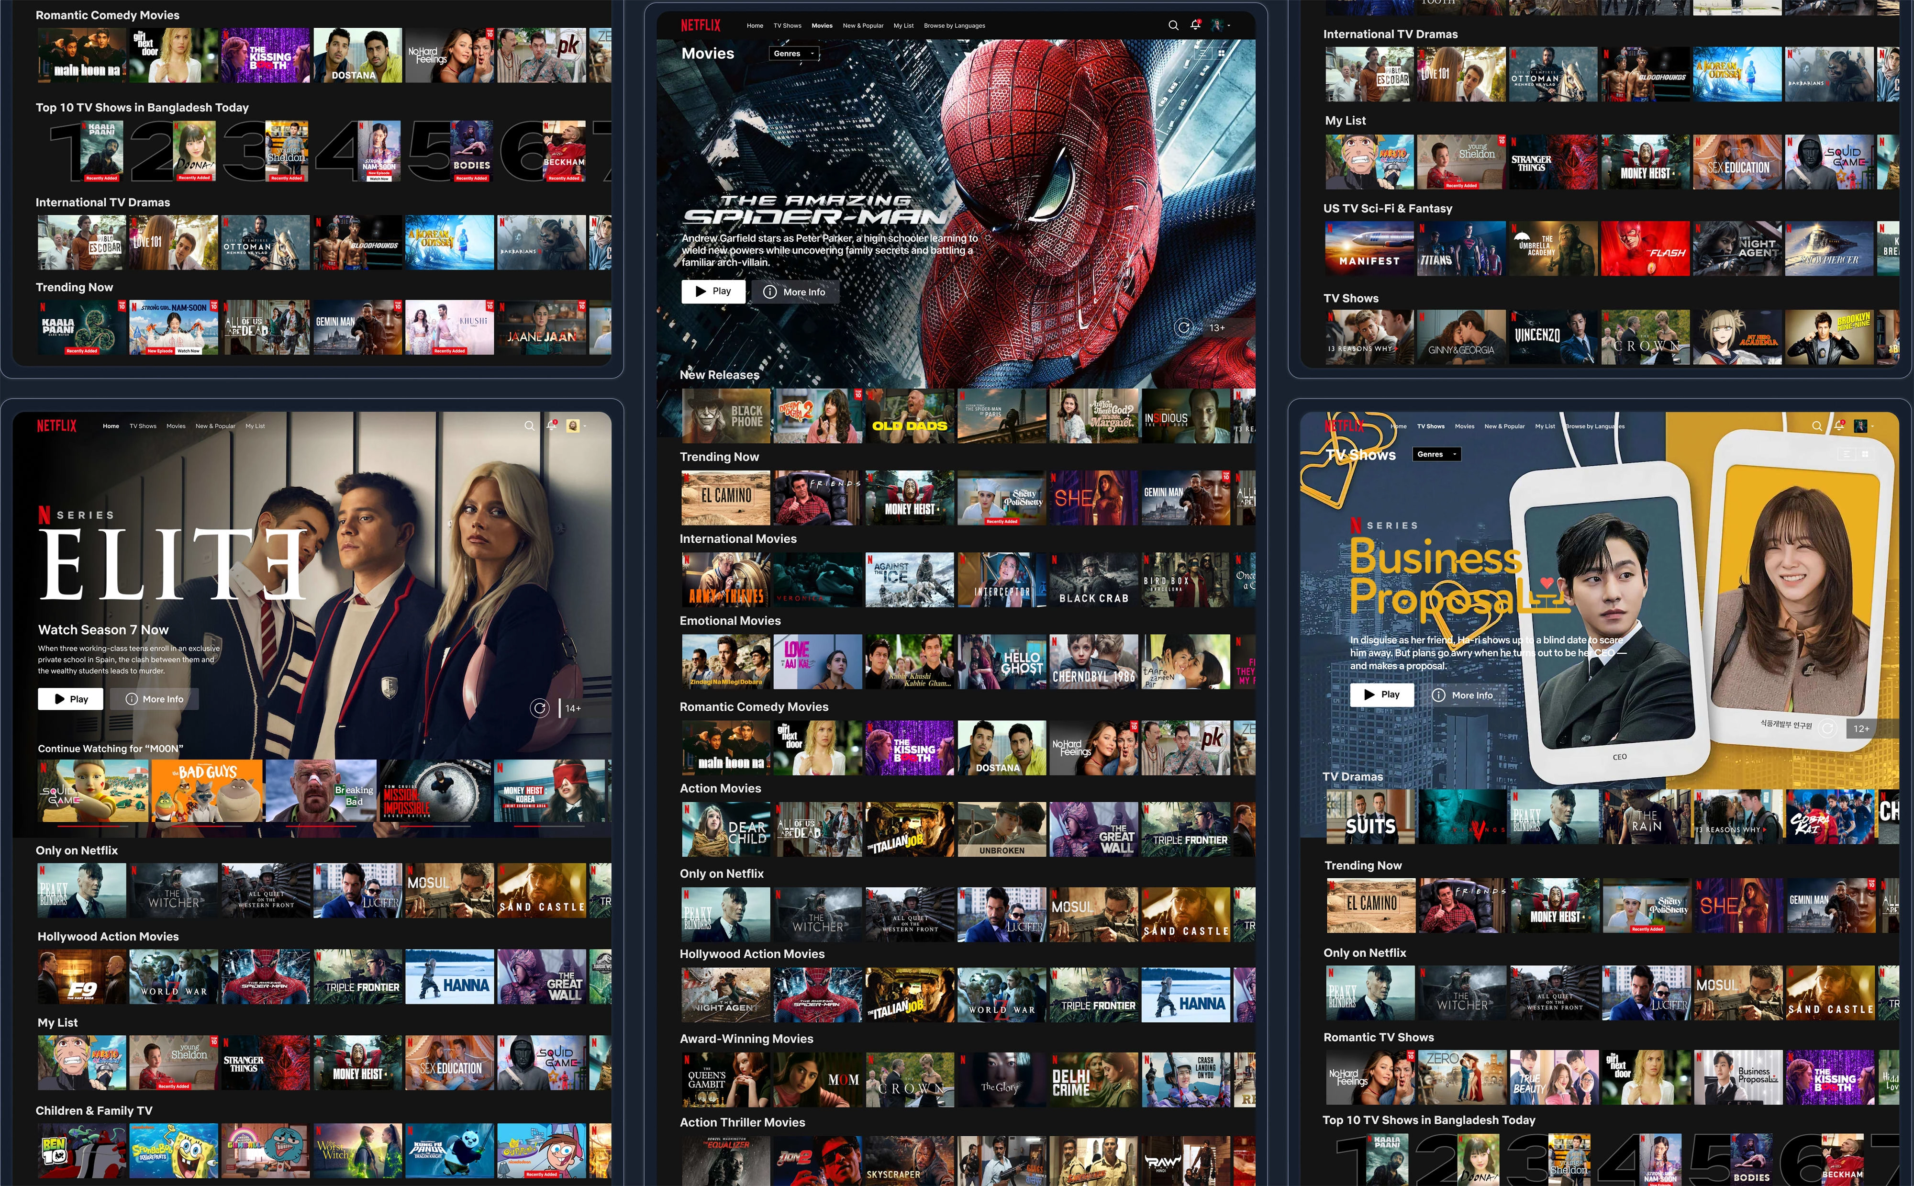
Task: Click the search icon on the Movies page
Action: pyautogui.click(x=1173, y=25)
